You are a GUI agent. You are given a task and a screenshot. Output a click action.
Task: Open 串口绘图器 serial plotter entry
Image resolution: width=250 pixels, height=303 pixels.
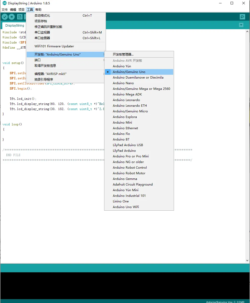point(66,38)
